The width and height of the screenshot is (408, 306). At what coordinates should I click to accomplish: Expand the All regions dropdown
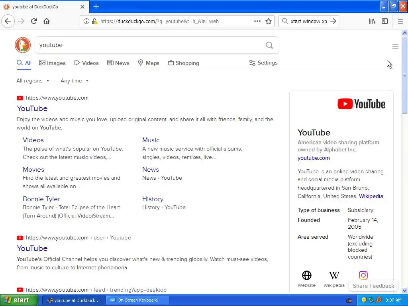click(33, 80)
